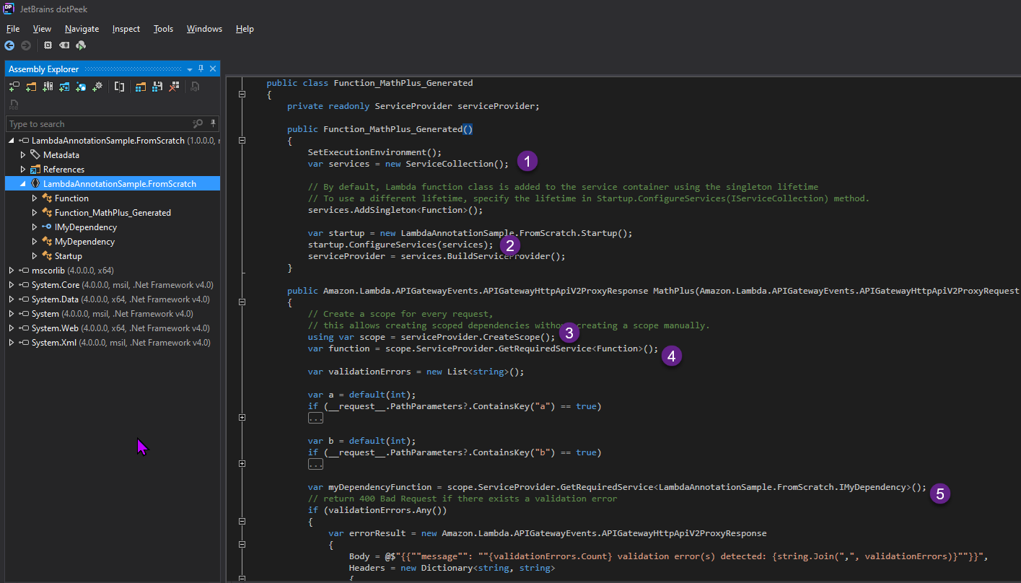The height and width of the screenshot is (583, 1021).
Task: Open search options via magnifier filter icon
Action: point(198,123)
